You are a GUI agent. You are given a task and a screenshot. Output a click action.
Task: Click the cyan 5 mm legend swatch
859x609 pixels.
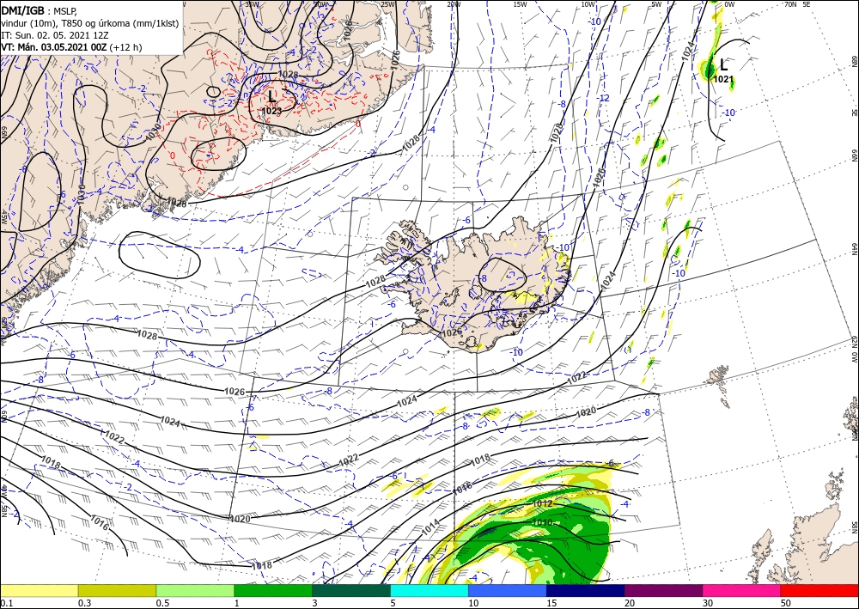(x=429, y=590)
